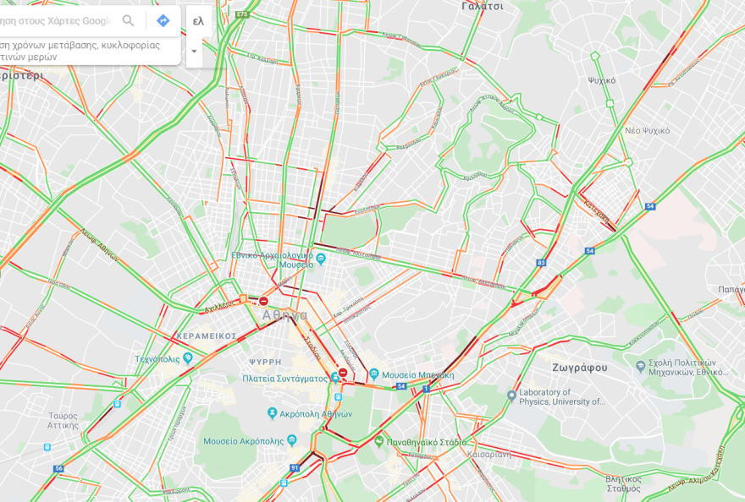Open the Panathenaic Stadium green pin

(x=378, y=442)
